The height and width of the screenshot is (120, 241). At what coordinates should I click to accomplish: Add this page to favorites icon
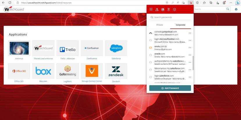tap(183, 3)
